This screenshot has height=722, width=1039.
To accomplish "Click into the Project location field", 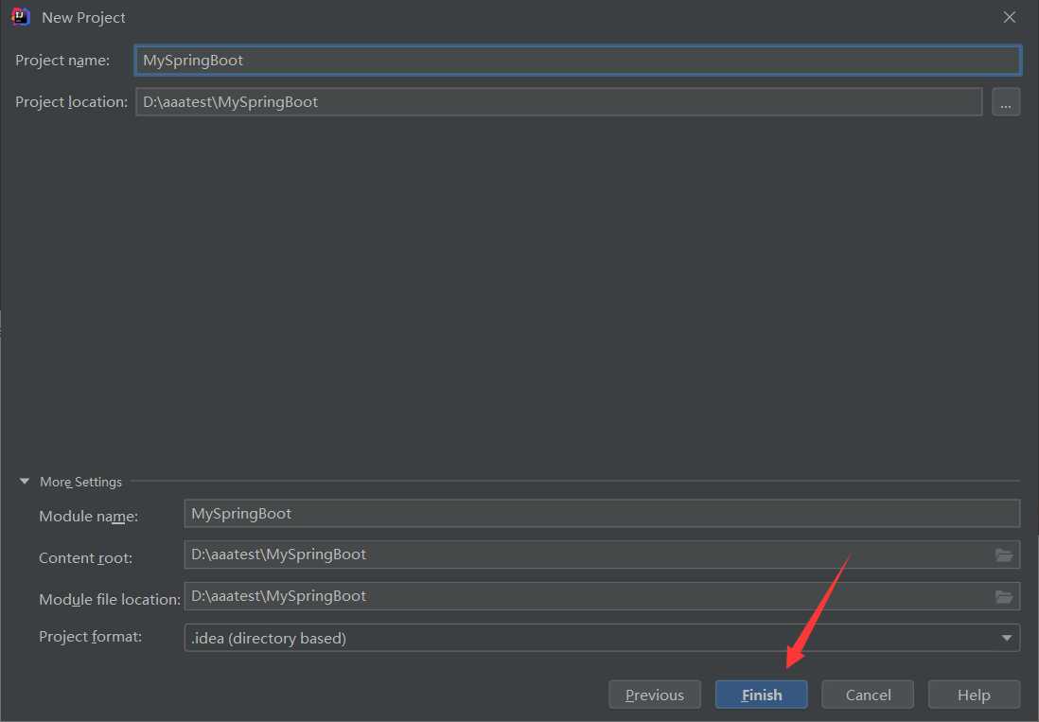I will tap(558, 102).
